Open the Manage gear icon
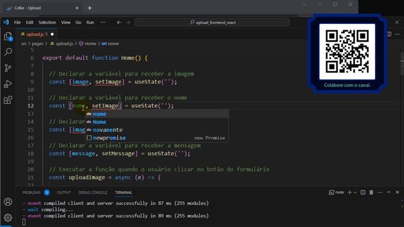Screen dimensions: 404x227 (8, 218)
